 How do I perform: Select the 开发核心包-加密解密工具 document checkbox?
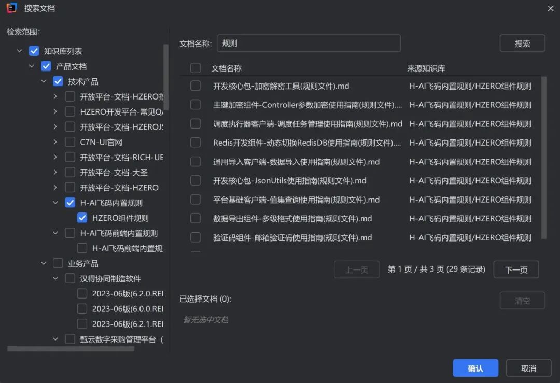click(x=195, y=86)
